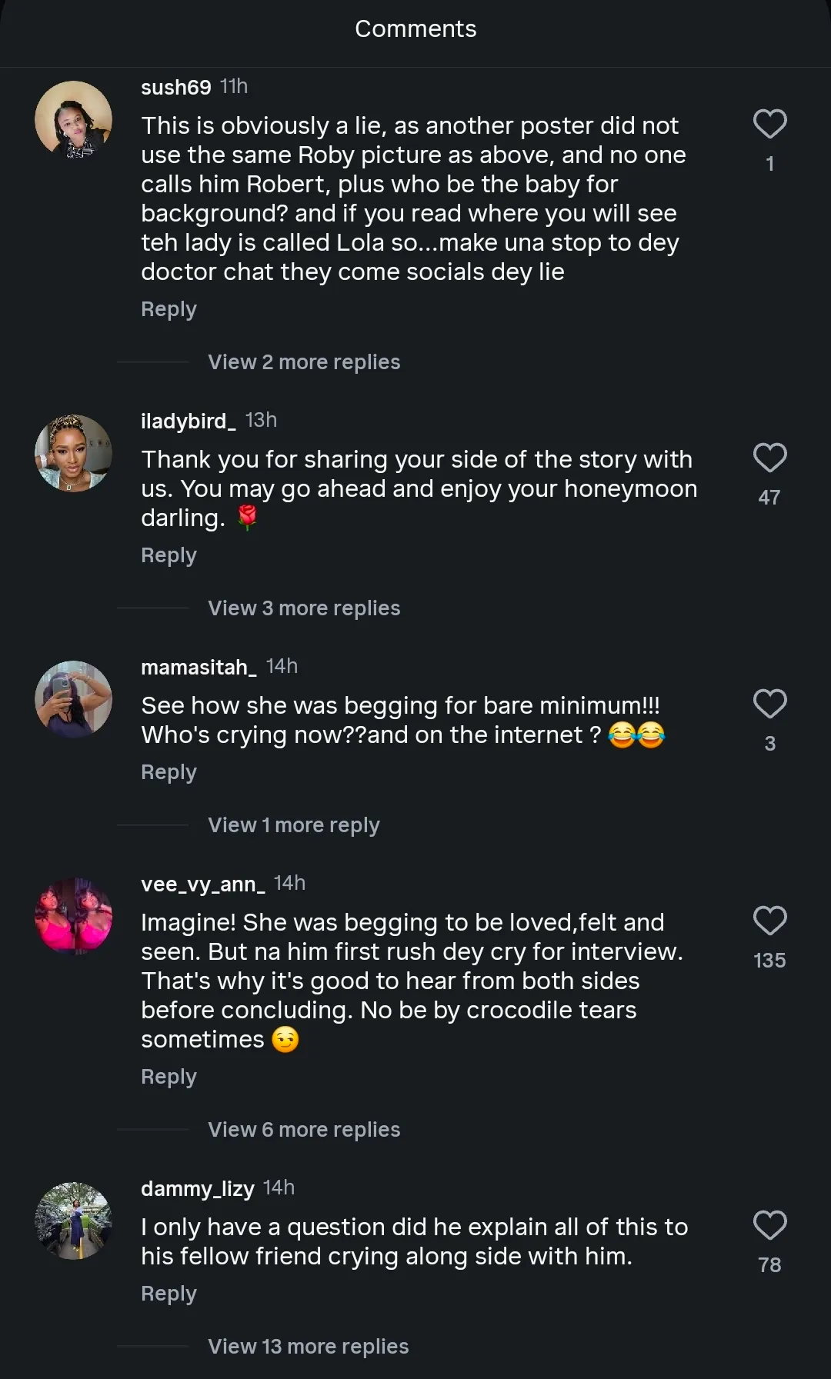831x1379 pixels.
Task: Show 13 more replies under dammy_lizy
Action: [308, 1347]
